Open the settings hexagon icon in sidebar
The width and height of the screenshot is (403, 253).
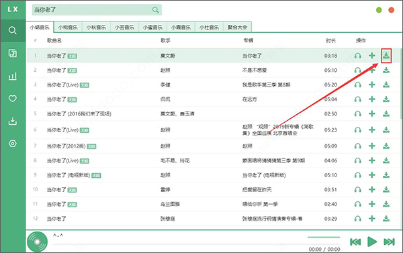(x=13, y=144)
